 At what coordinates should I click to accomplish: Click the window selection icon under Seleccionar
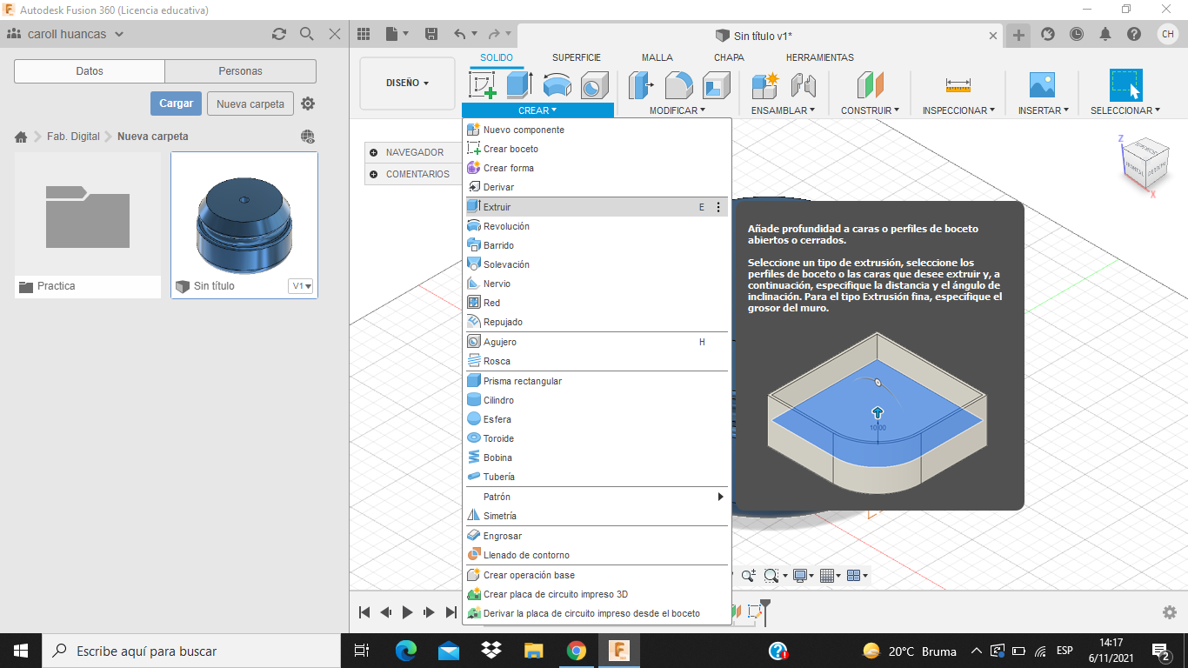pos(1125,84)
